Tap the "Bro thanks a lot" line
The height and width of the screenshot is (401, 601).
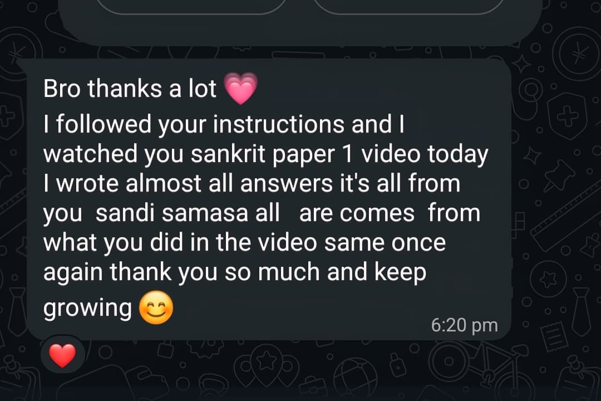pyautogui.click(x=130, y=89)
